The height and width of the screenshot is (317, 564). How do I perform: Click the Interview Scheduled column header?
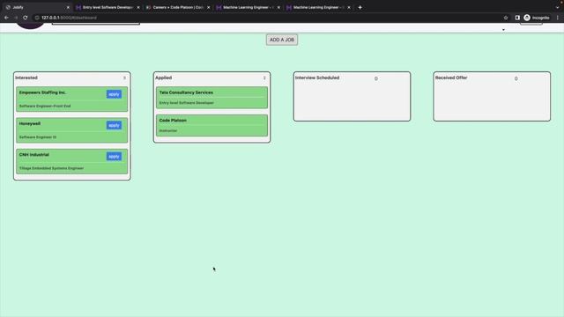(317, 77)
